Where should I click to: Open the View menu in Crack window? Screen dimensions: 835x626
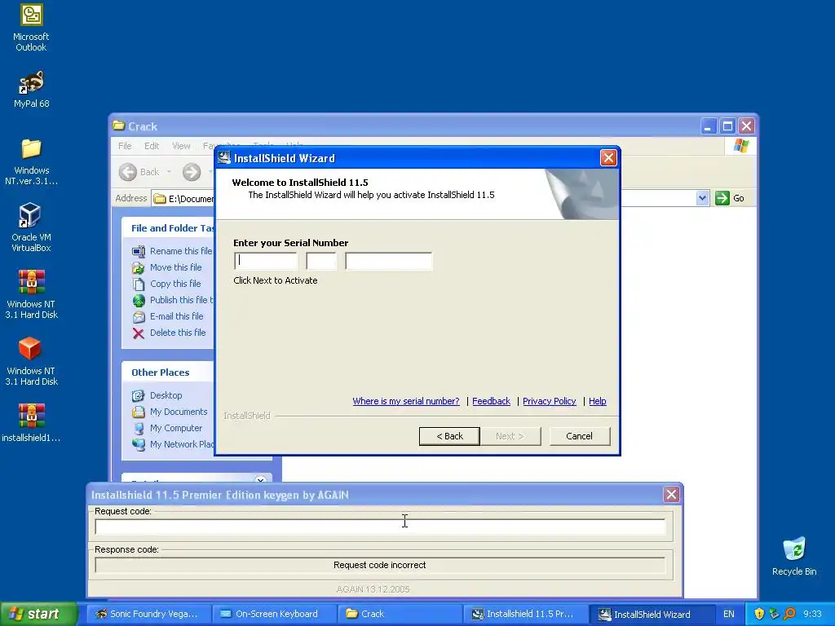[181, 146]
